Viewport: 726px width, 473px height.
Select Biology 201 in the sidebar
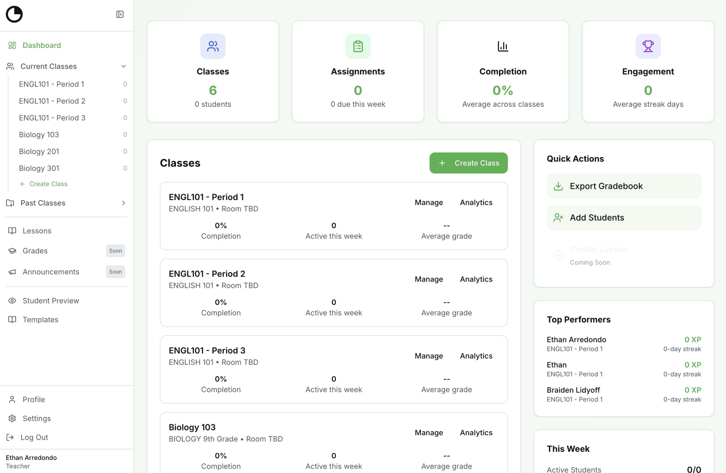coord(39,151)
